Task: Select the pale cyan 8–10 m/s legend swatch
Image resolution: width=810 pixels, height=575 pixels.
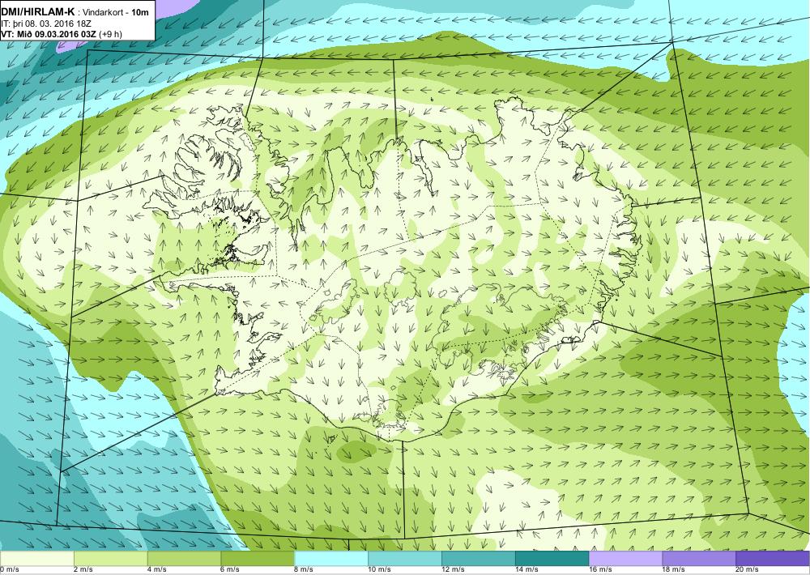Action: (x=331, y=559)
